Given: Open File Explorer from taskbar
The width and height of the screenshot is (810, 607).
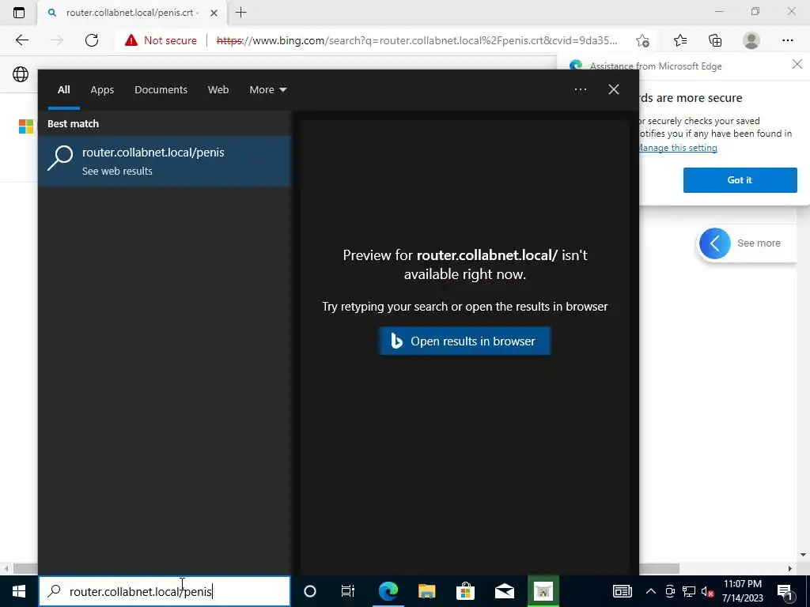Looking at the screenshot, I should (x=426, y=591).
